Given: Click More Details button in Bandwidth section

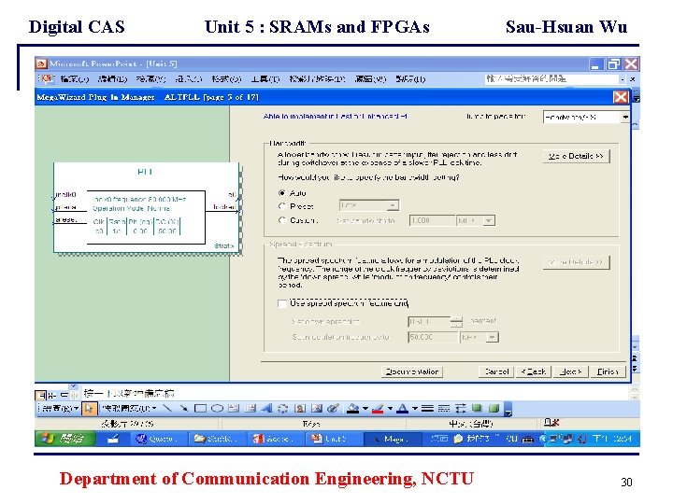Looking at the screenshot, I should tap(576, 156).
